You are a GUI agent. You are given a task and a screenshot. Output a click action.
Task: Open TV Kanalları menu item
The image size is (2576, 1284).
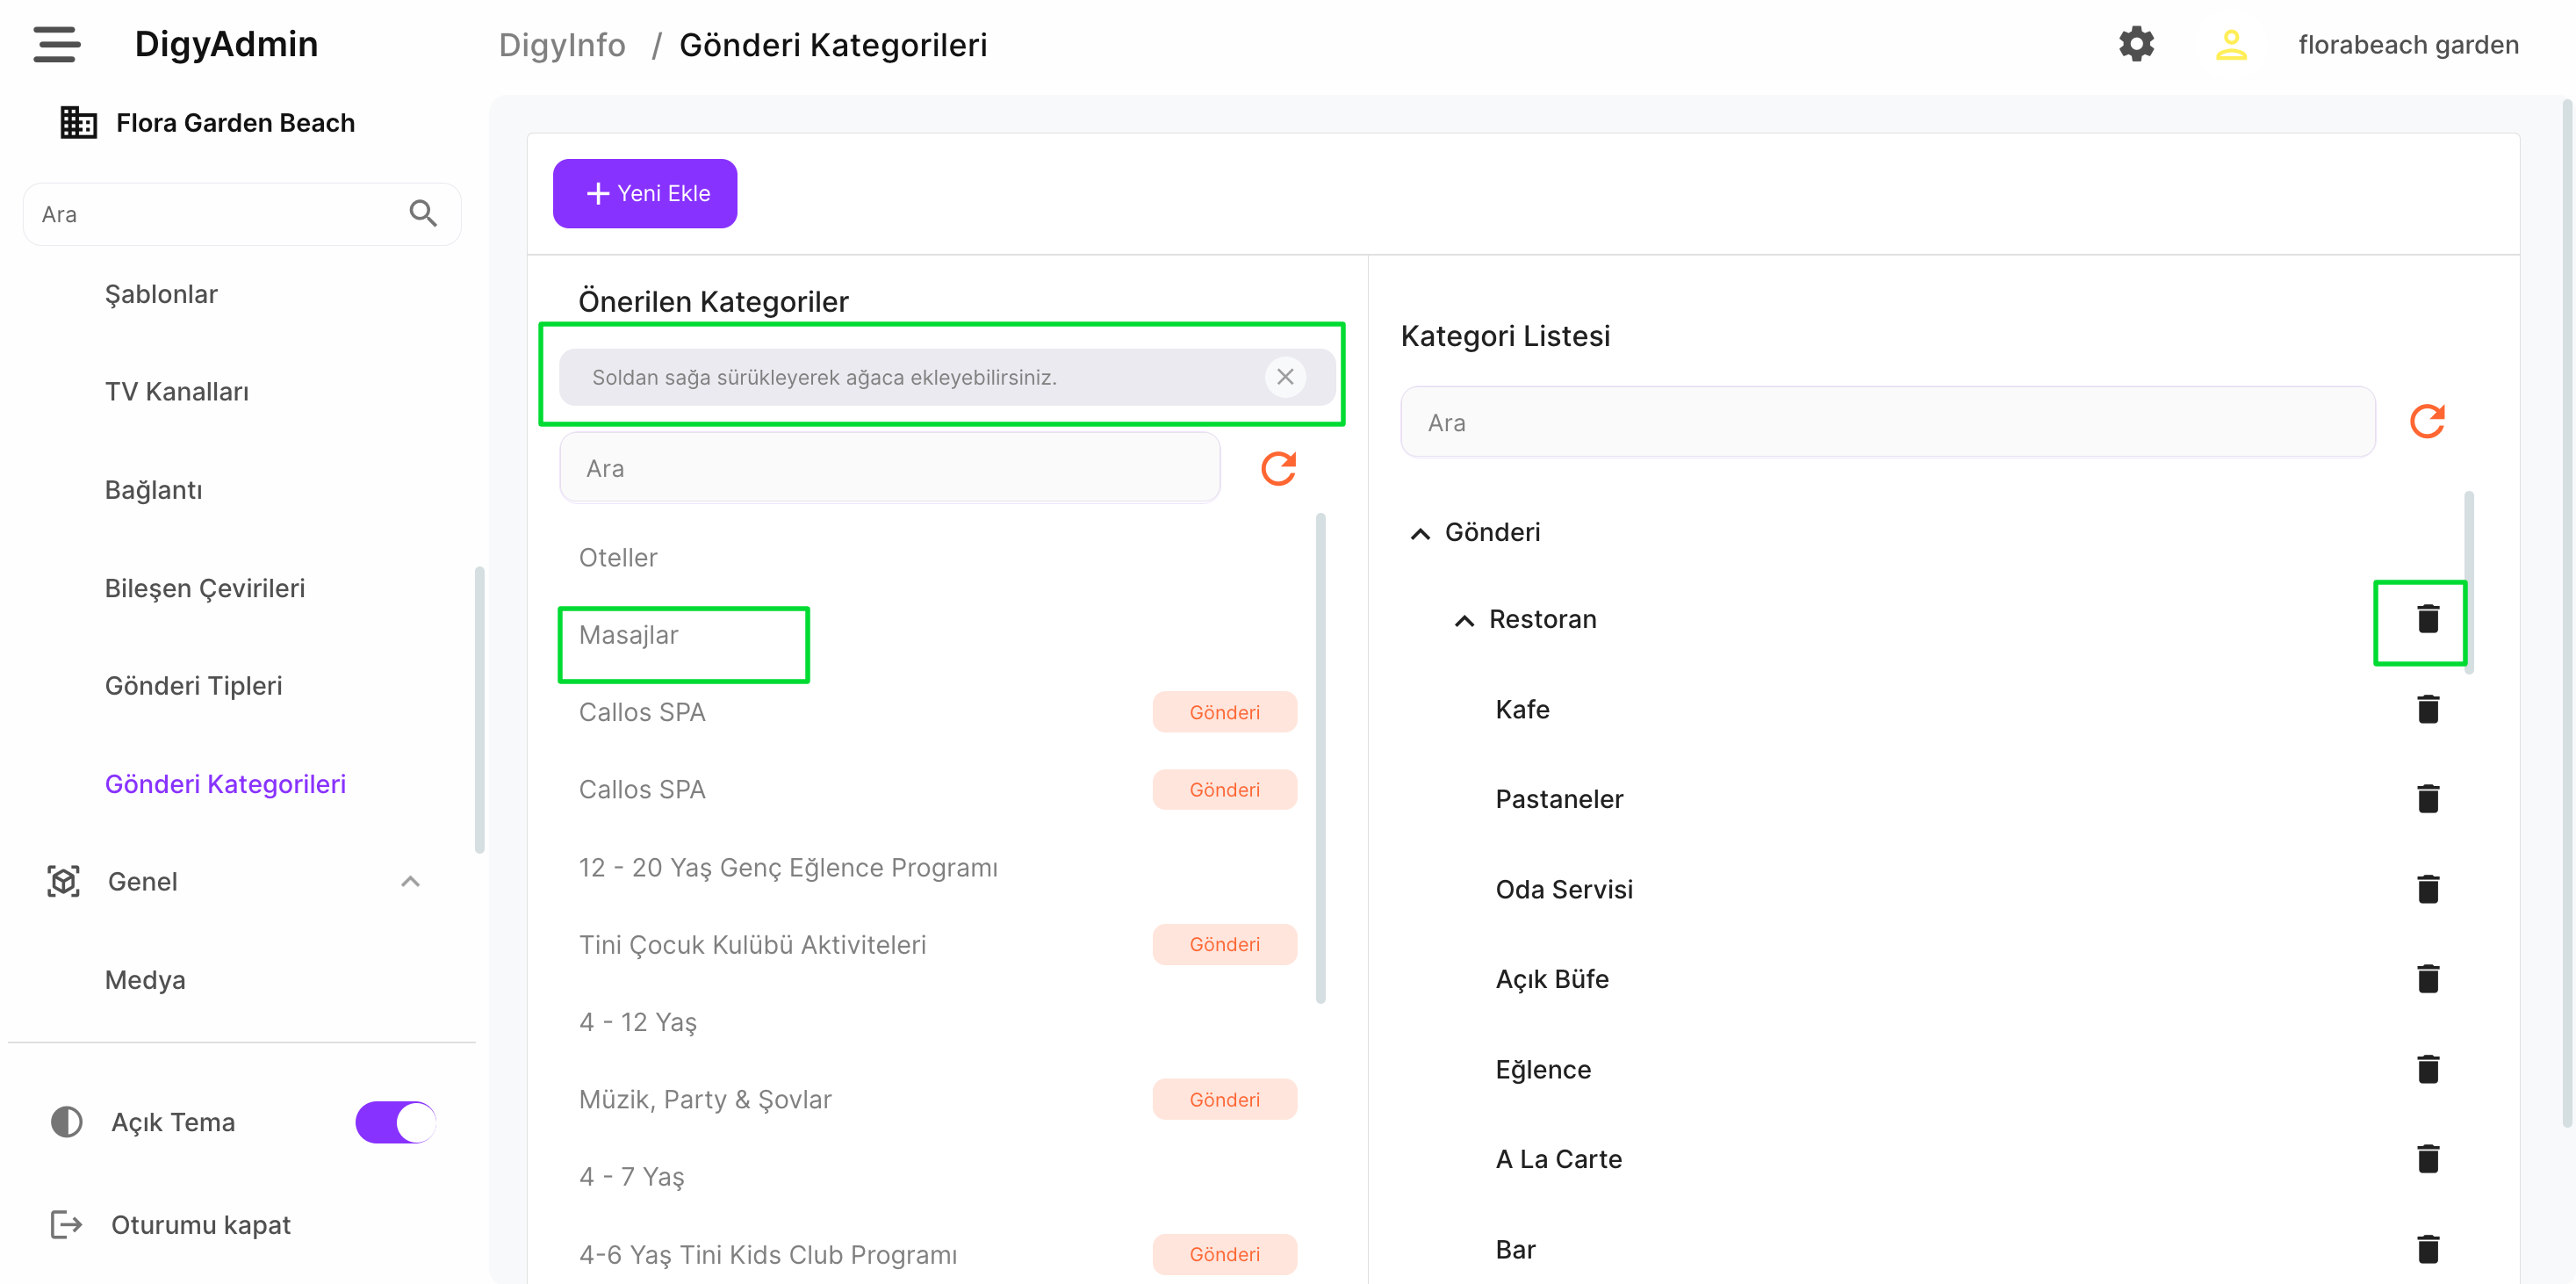[x=177, y=392]
